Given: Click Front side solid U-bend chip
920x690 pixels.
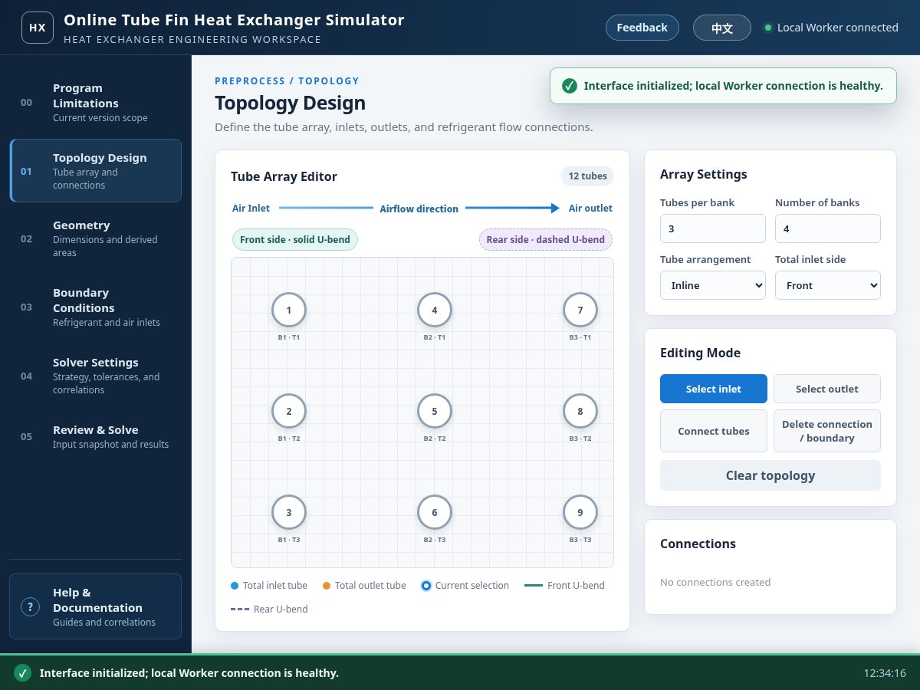Looking at the screenshot, I should pos(295,240).
